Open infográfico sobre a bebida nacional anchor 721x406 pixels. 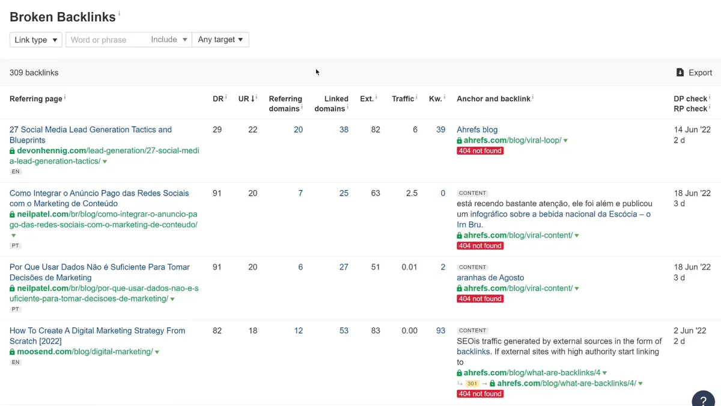553,220
